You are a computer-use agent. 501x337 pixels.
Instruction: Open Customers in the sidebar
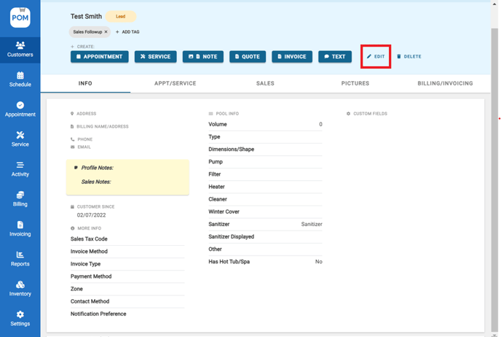coord(20,49)
